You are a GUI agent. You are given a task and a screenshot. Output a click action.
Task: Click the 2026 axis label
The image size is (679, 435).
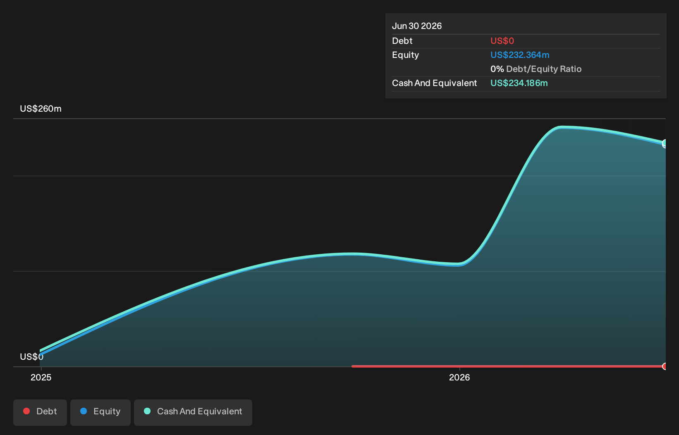[459, 377]
